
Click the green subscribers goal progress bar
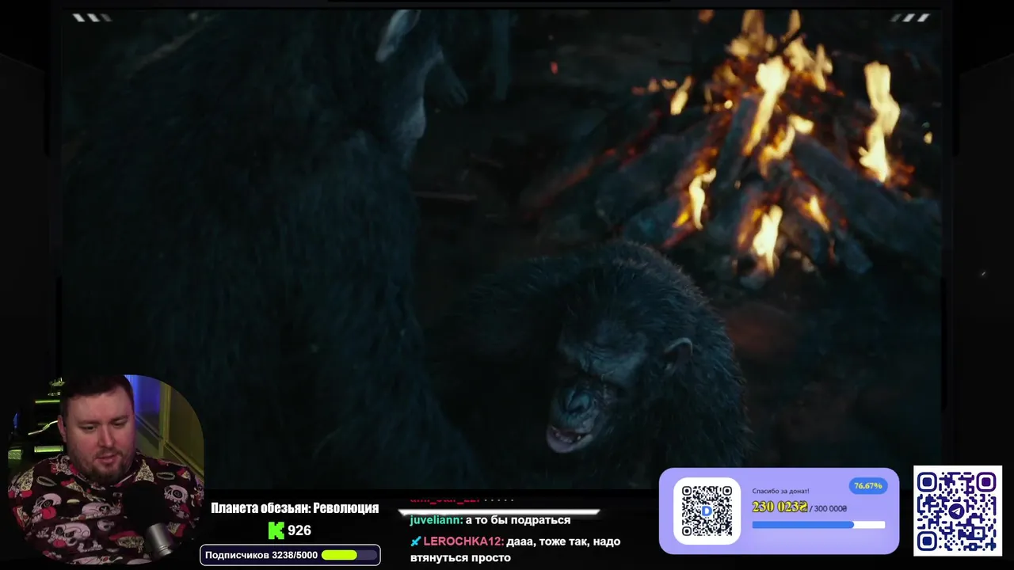pos(349,556)
